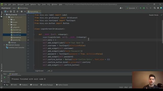
Task: Hide the Project tool window
Action: pyautogui.click(x=25, y=12)
